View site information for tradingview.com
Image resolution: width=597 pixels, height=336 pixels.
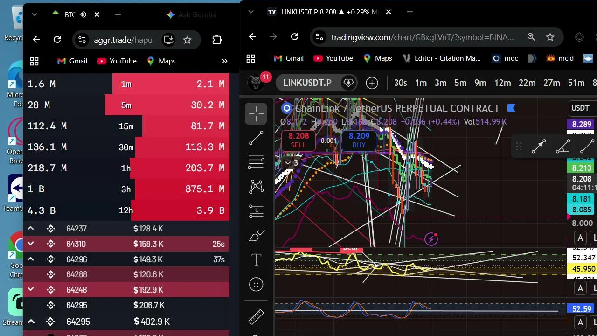(319, 37)
